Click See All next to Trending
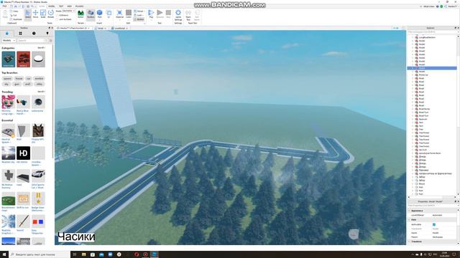 pos(41,92)
